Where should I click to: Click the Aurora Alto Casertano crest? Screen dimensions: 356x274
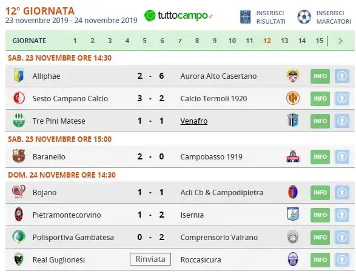(x=293, y=76)
